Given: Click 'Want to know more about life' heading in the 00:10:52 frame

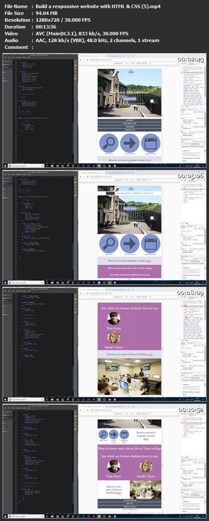Looking at the screenshot, I should point(130,448).
